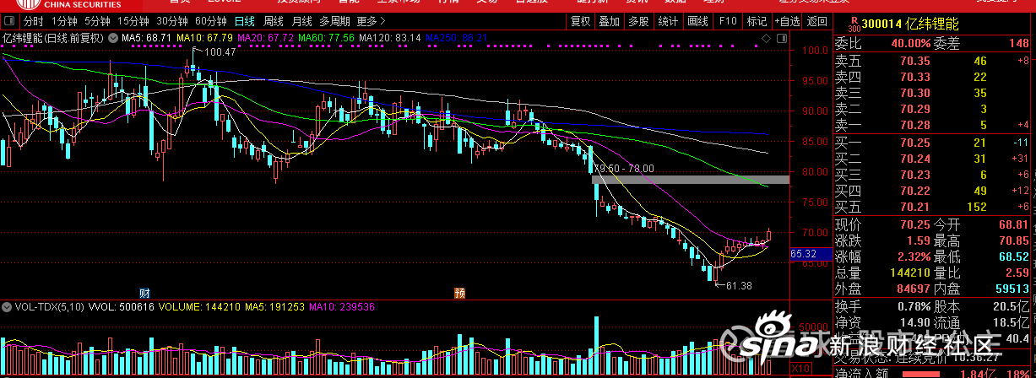Select the 卖一 70.28 order row
1036x378 pixels.
pyautogui.click(x=933, y=125)
